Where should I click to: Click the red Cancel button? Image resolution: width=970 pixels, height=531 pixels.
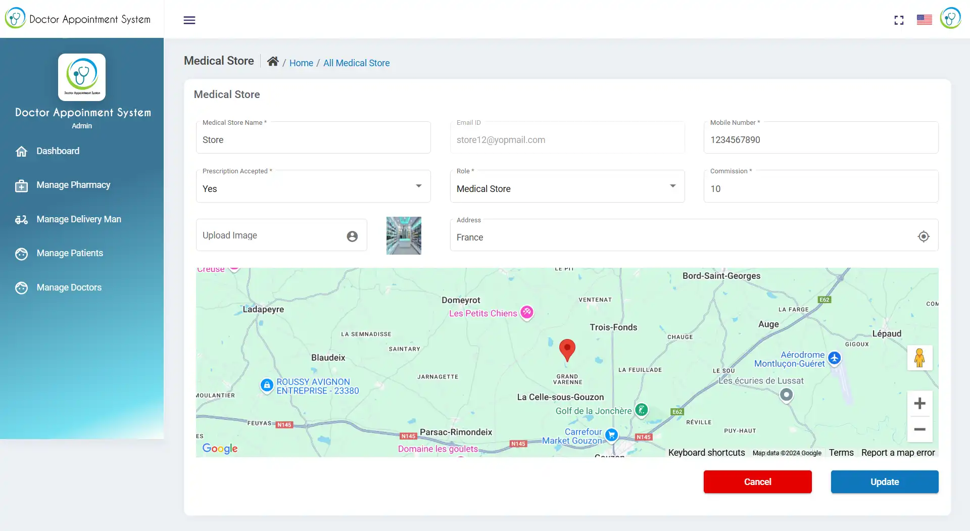tap(757, 481)
